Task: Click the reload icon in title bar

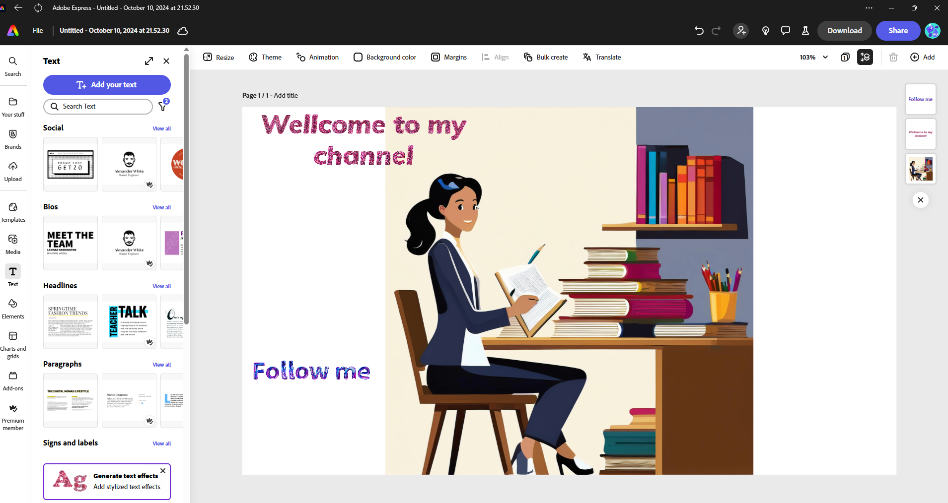Action: click(38, 8)
